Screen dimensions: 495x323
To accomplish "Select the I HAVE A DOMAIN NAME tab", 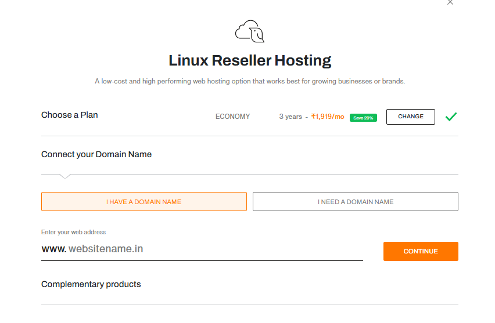I will [x=144, y=202].
